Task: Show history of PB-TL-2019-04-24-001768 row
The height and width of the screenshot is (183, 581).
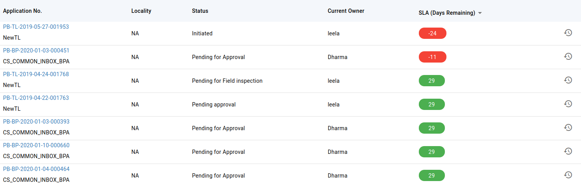Action: (x=568, y=80)
